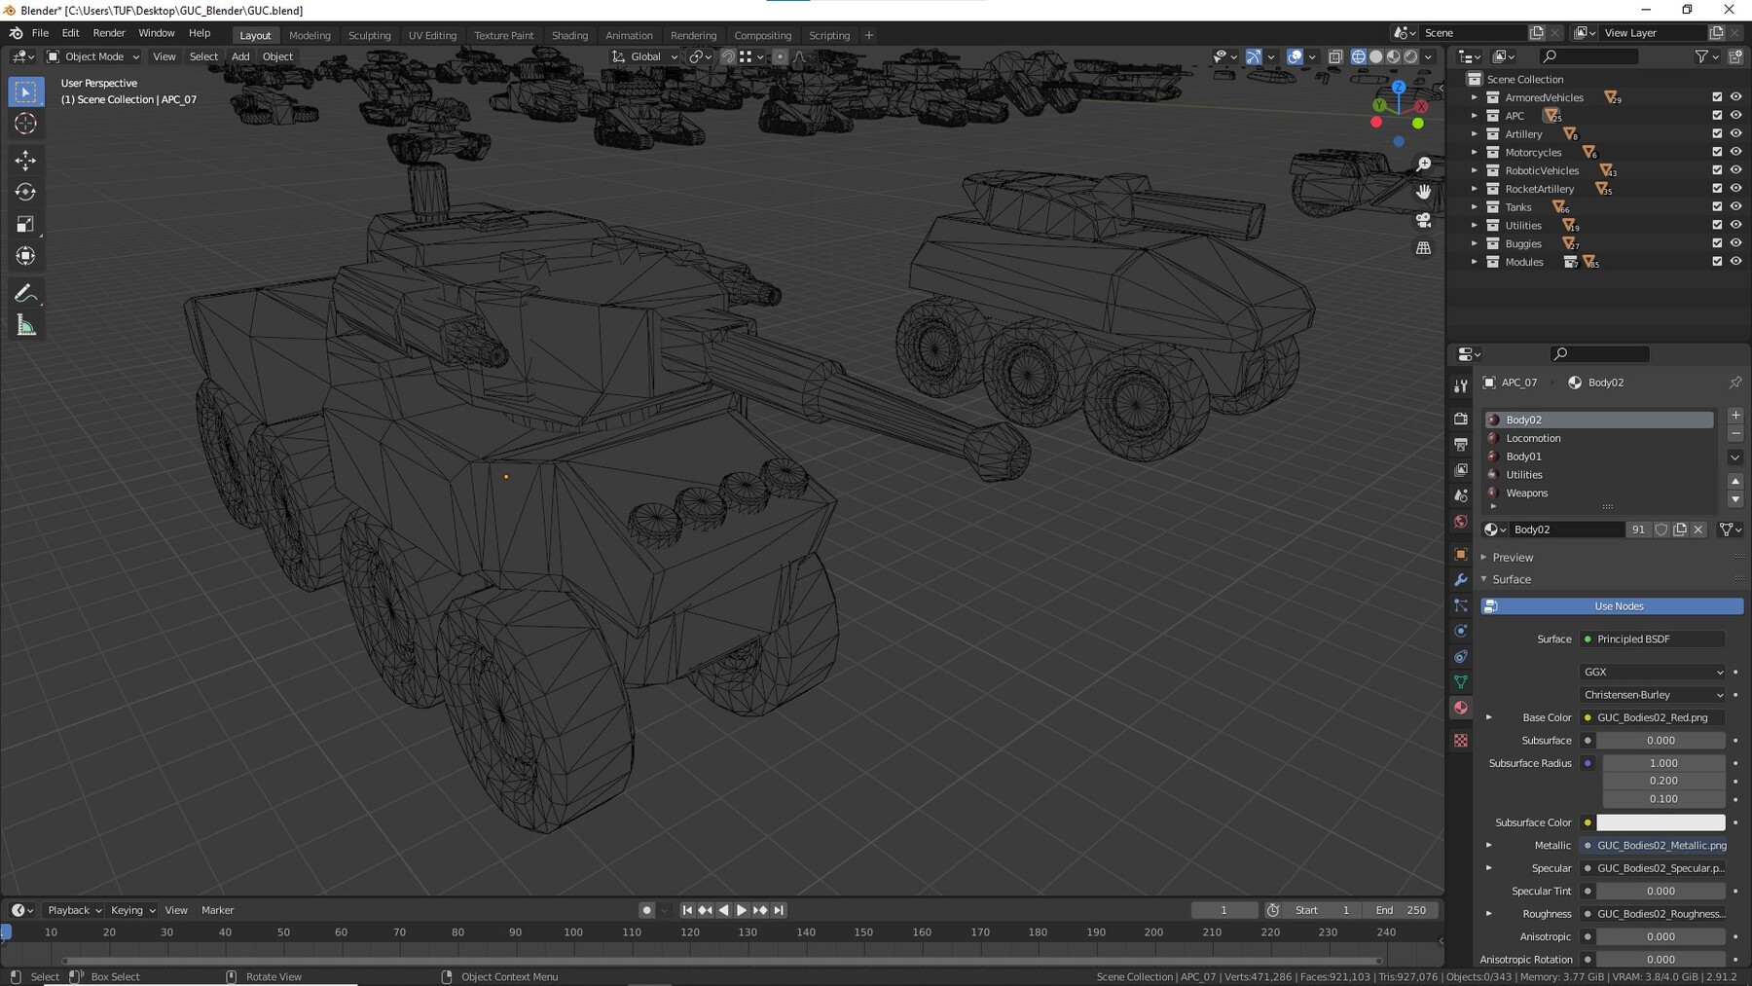Switch viewport to rendered shading mode
The width and height of the screenshot is (1752, 986).
tap(1408, 56)
